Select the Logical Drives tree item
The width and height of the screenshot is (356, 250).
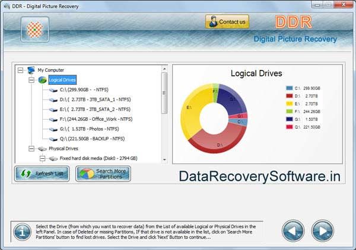coord(62,80)
